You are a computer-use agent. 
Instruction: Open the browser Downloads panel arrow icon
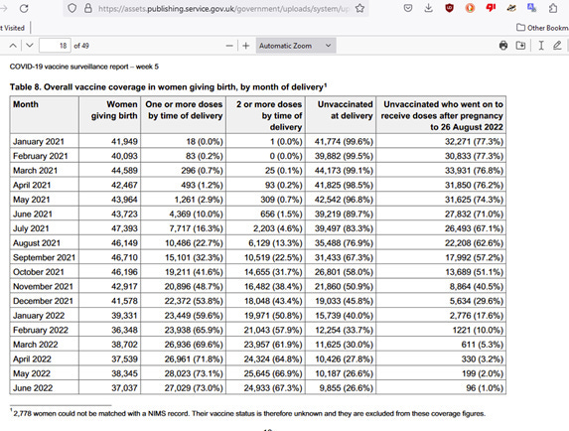429,8
